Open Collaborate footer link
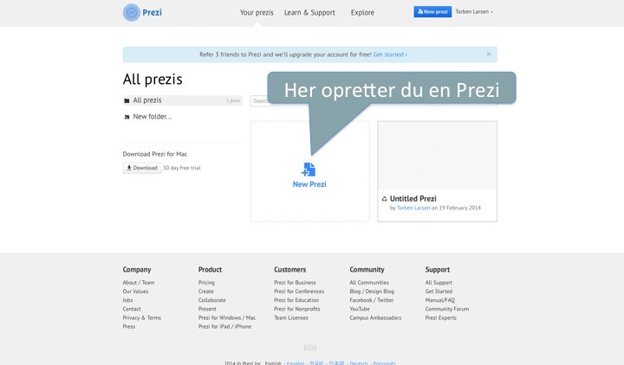Image resolution: width=624 pixels, height=365 pixels. [x=211, y=300]
